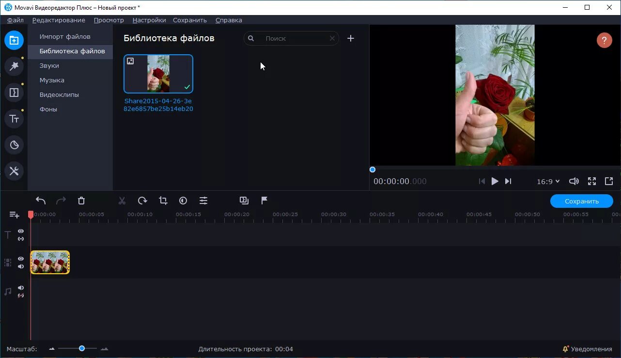Viewport: 621px width, 358px height.
Task: Mute the video track audio speaker toggle
Action: (20, 266)
